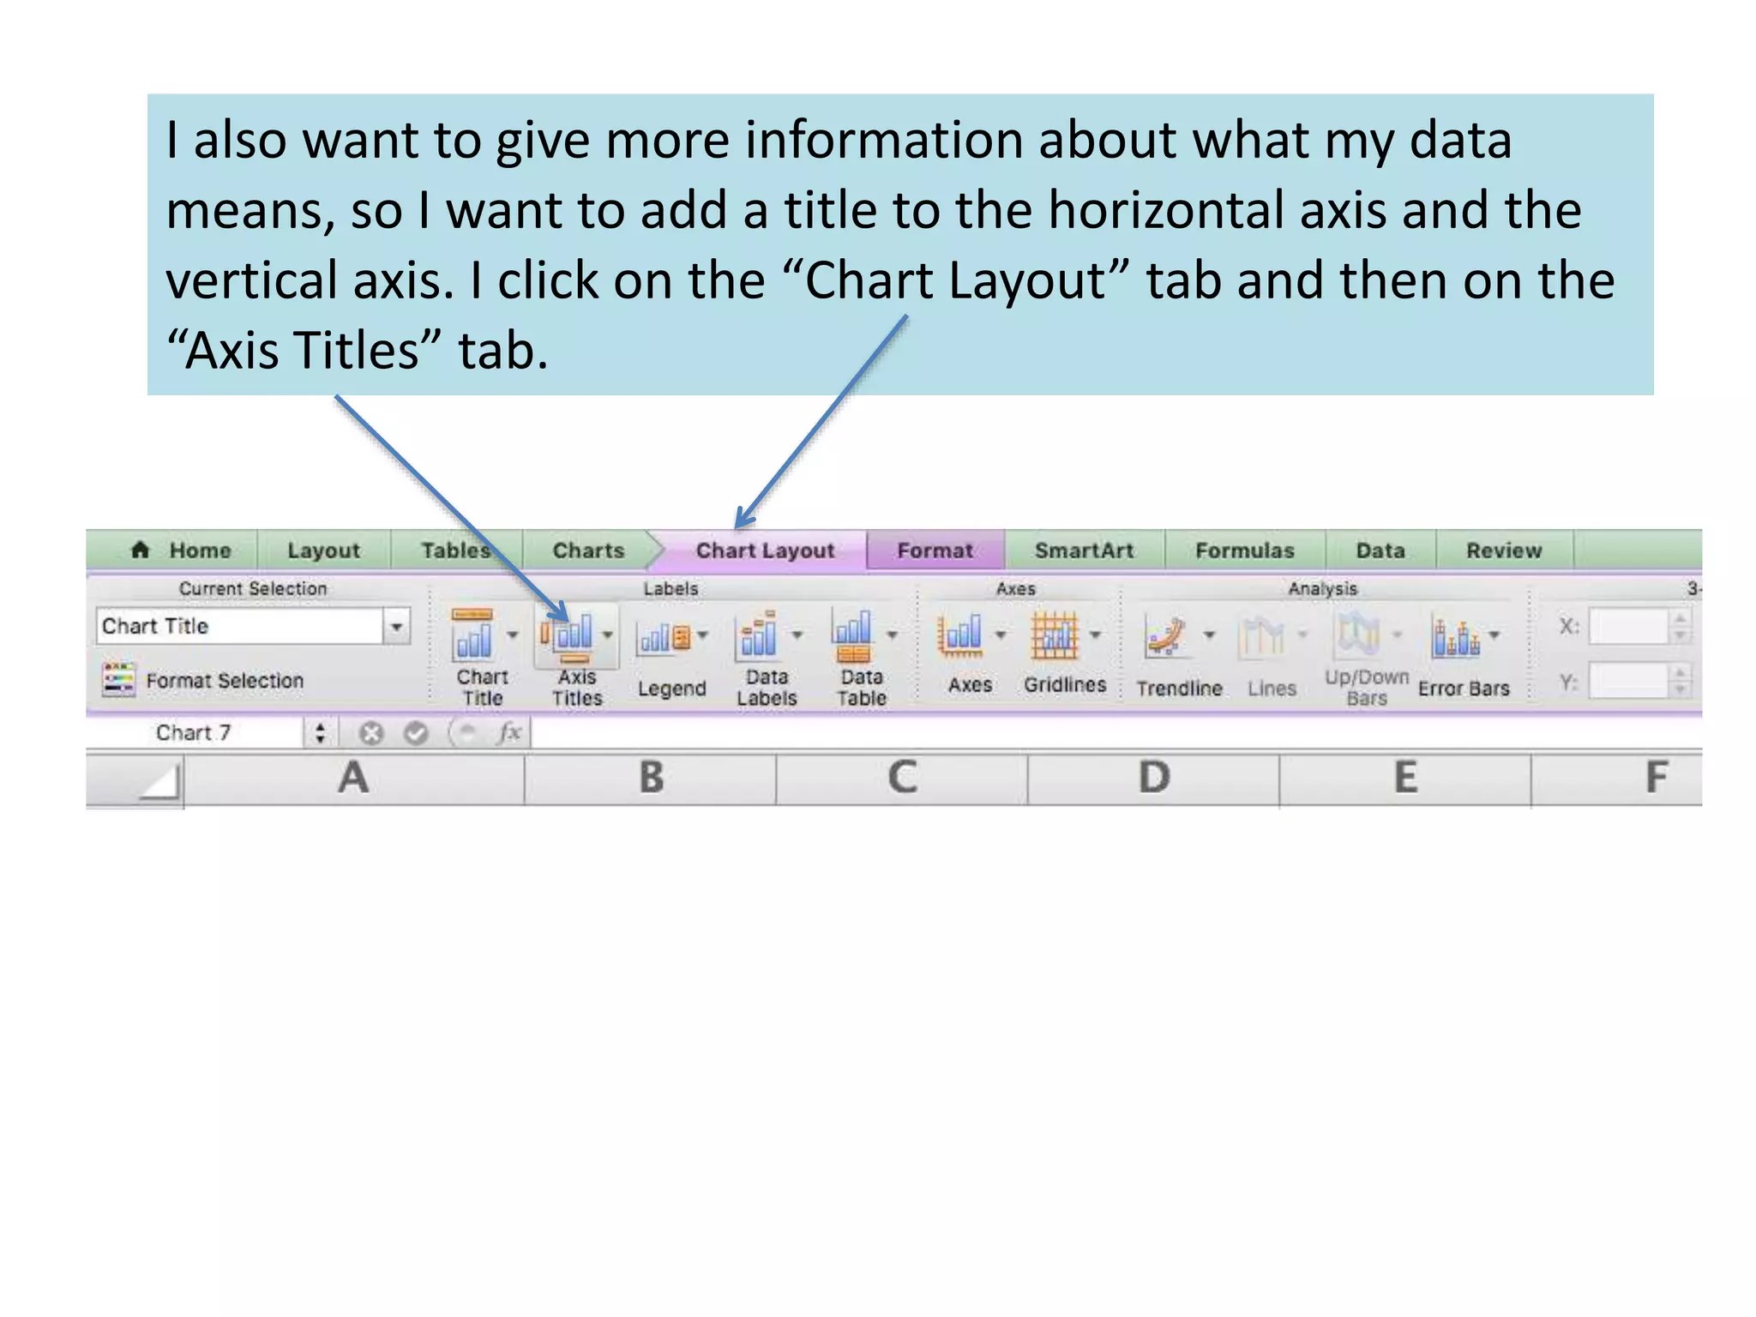Switch to the Format tab
The height and width of the screenshot is (1317, 1756).
(935, 550)
